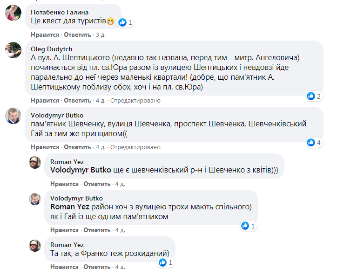Image resolution: width=344 pixels, height=269 pixels.
Task: Open Oleg Dudytch's avatar
Action: pyautogui.click(x=13, y=49)
